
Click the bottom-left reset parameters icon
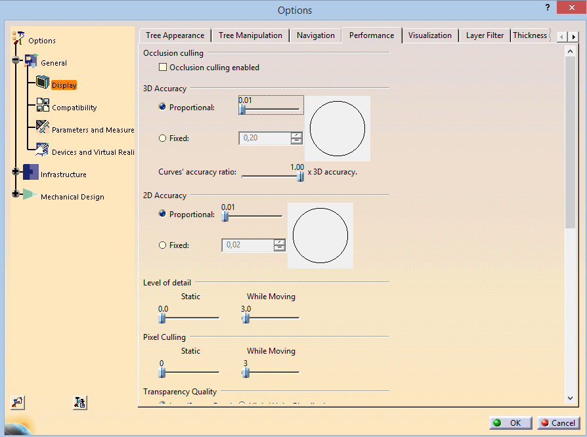pyautogui.click(x=18, y=403)
